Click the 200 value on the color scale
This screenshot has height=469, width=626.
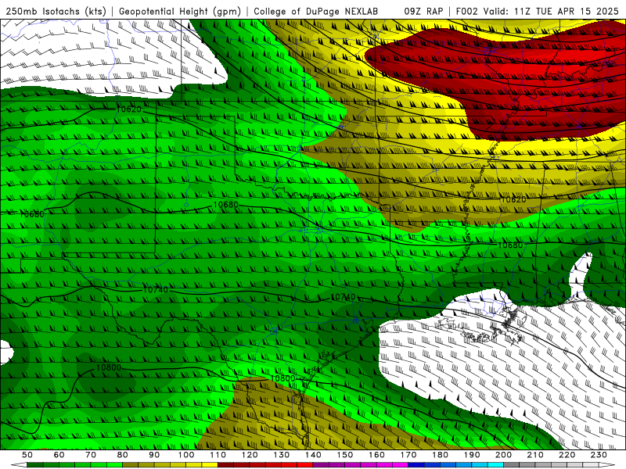[x=503, y=455]
